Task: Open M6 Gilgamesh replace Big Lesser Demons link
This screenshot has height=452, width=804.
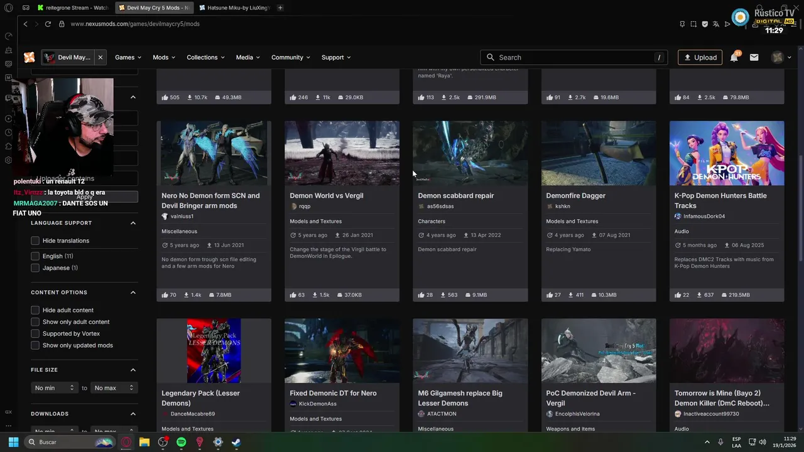Action: [x=460, y=398]
